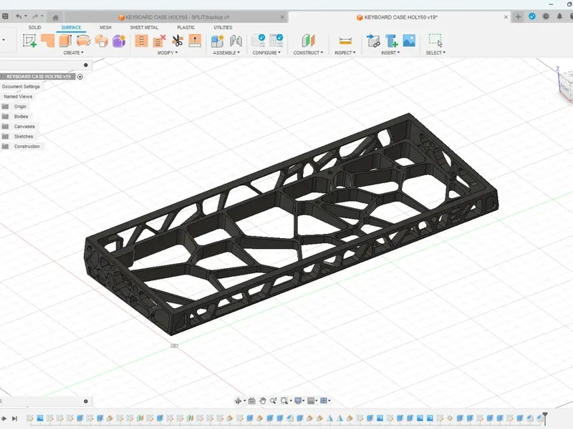Click the timeline end marker handle
The width and height of the screenshot is (573, 429).
[x=545, y=417]
